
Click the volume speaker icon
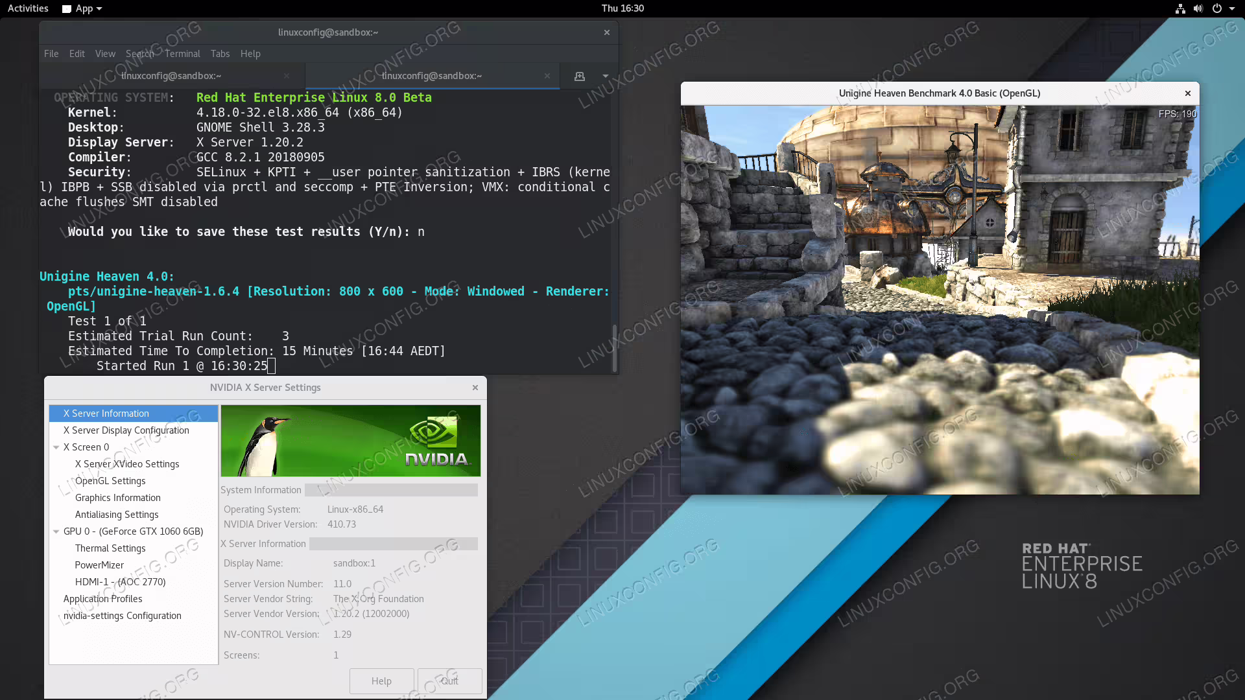coord(1198,8)
